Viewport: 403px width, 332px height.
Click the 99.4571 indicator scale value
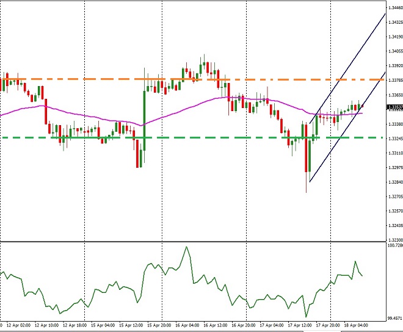[x=395, y=319]
